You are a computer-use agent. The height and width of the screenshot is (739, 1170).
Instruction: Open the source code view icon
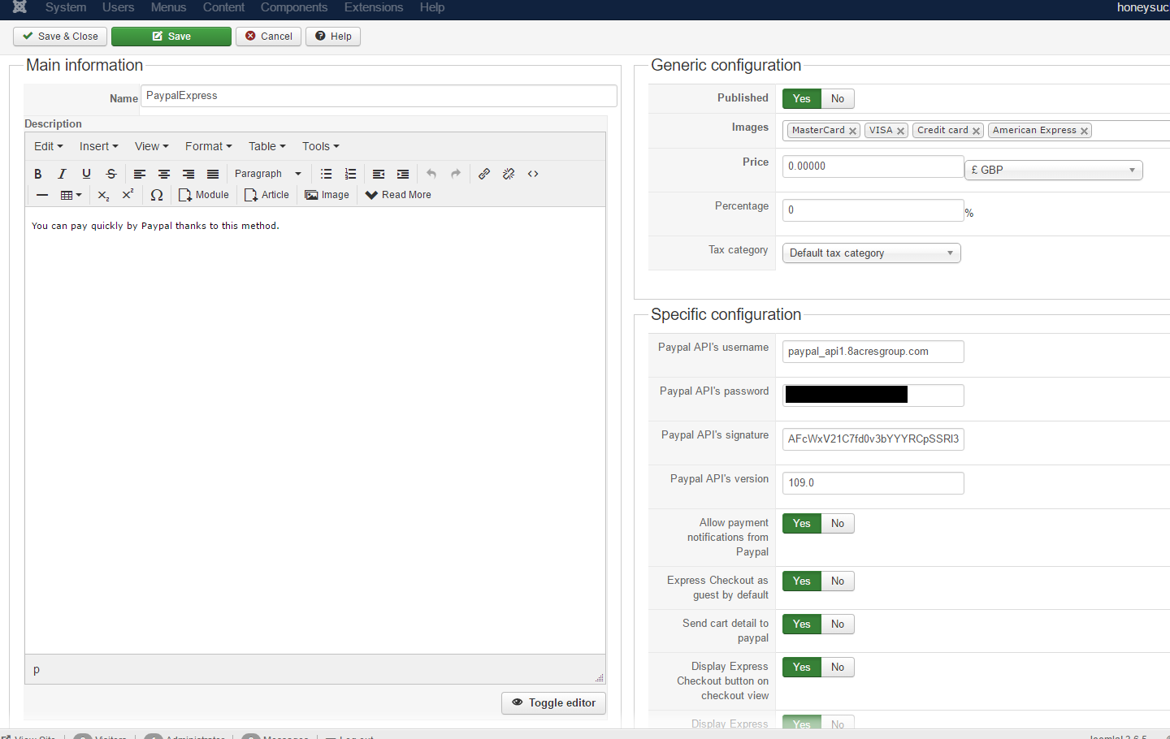pos(533,174)
